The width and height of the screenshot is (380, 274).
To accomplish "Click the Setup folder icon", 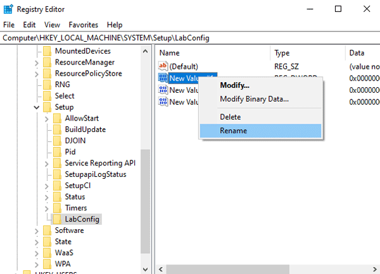I will [x=47, y=107].
